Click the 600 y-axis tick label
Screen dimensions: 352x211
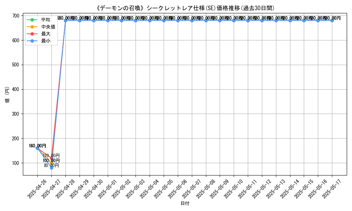coord(16,40)
